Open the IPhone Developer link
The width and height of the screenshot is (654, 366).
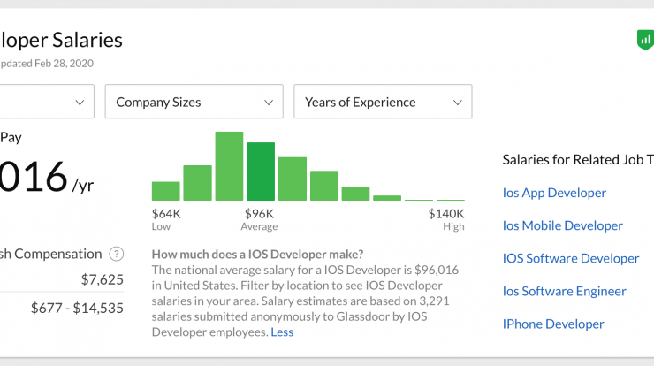[553, 324]
